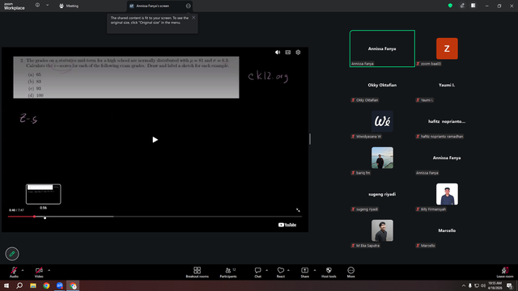The image size is (518, 291).
Task: Open annotation pencil tool
Action: pyautogui.click(x=12, y=254)
